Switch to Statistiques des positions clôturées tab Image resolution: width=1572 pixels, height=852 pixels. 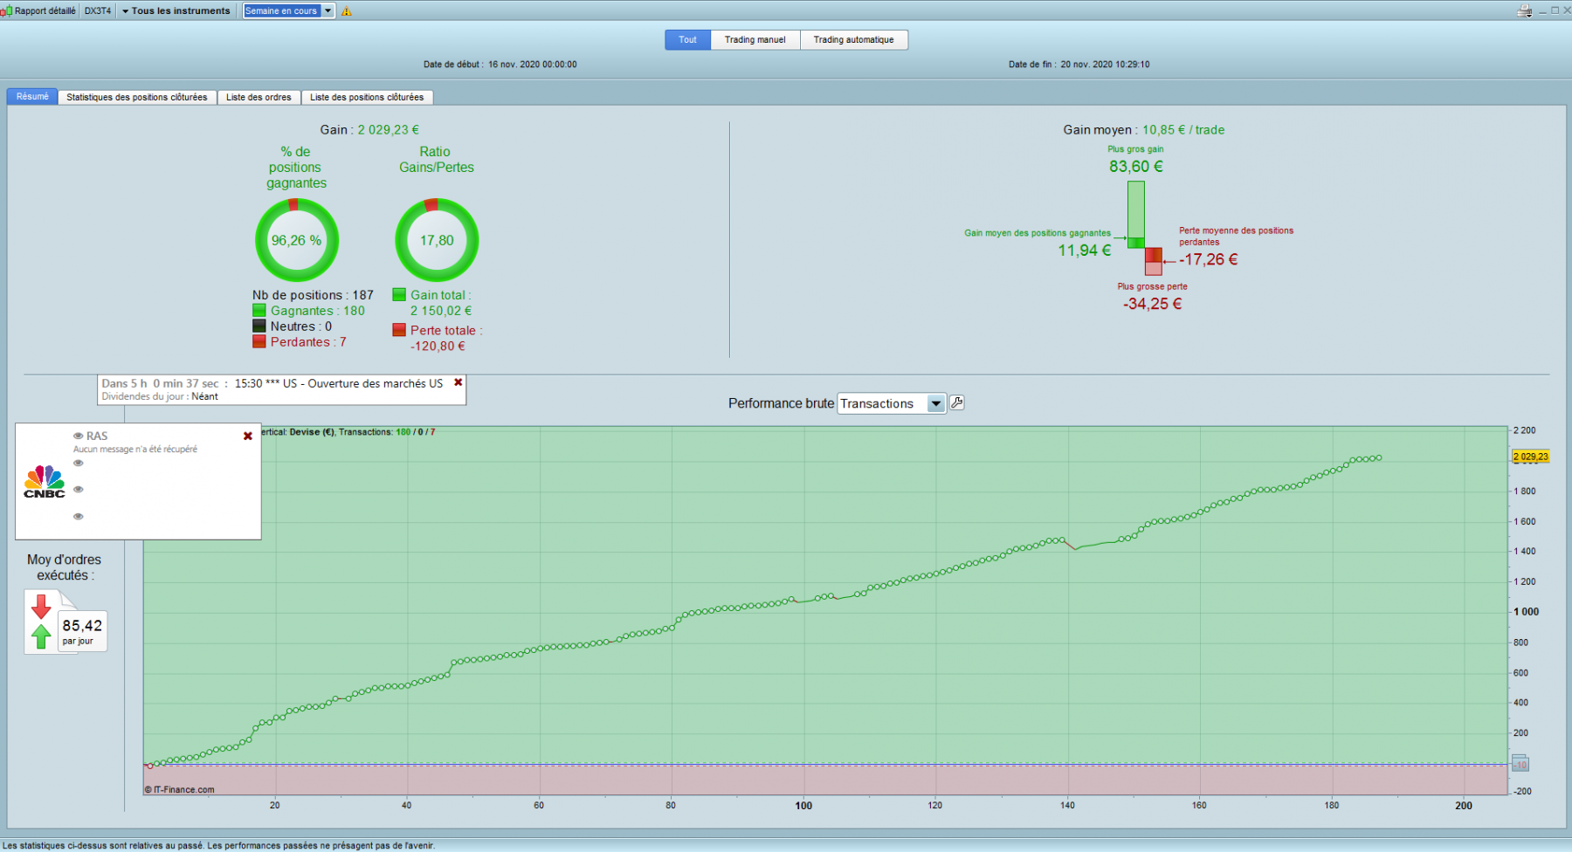(x=137, y=97)
